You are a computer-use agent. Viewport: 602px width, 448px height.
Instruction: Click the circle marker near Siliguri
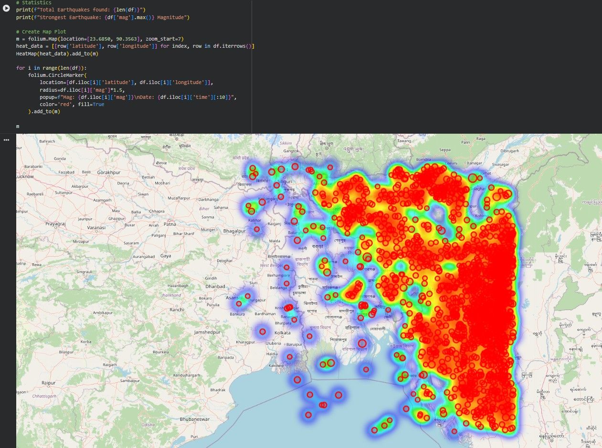(x=276, y=186)
